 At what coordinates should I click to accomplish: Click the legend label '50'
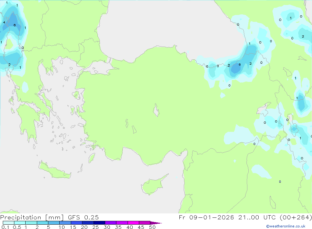click(152, 227)
